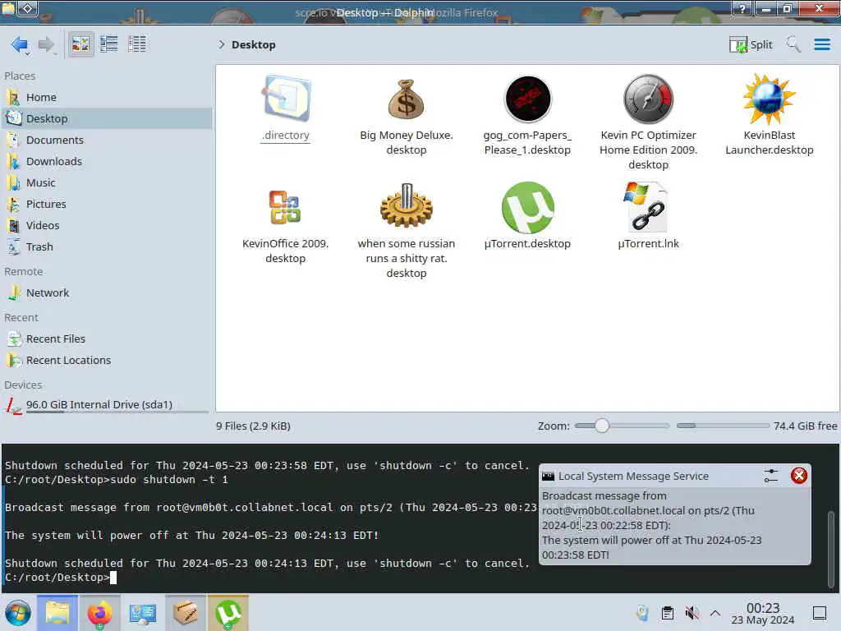Open µTorrent from the taskbar
The width and height of the screenshot is (841, 631).
click(x=228, y=613)
